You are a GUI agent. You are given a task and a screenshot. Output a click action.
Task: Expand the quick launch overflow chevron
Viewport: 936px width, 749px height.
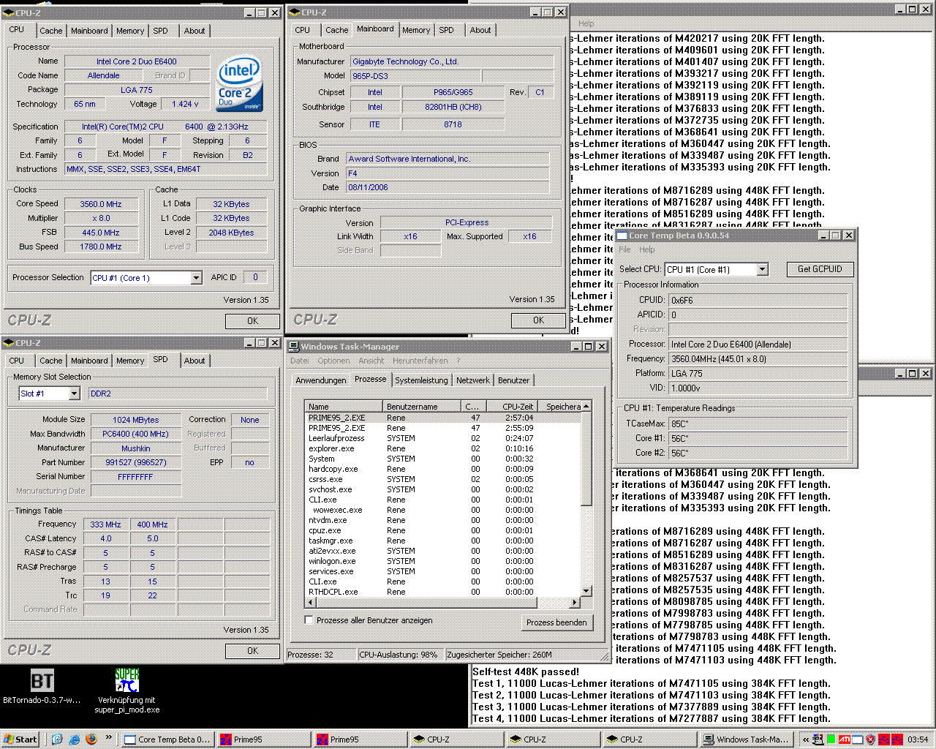(x=109, y=737)
